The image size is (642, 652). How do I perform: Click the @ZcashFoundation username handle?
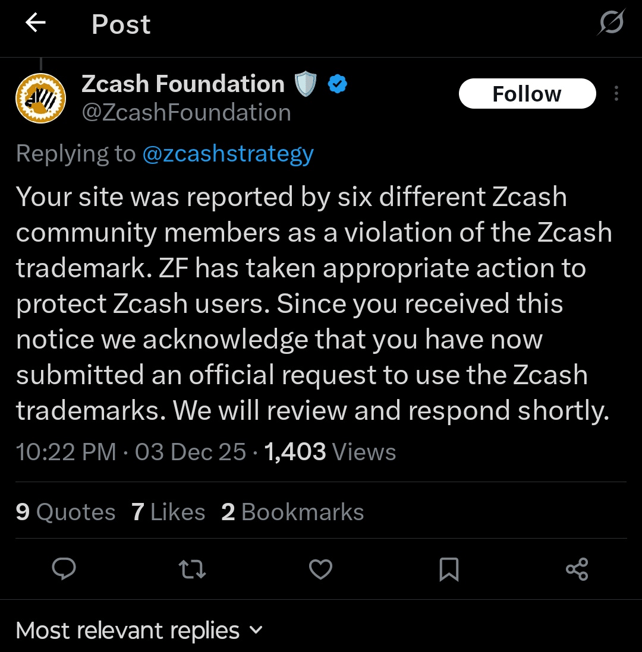[x=186, y=112]
